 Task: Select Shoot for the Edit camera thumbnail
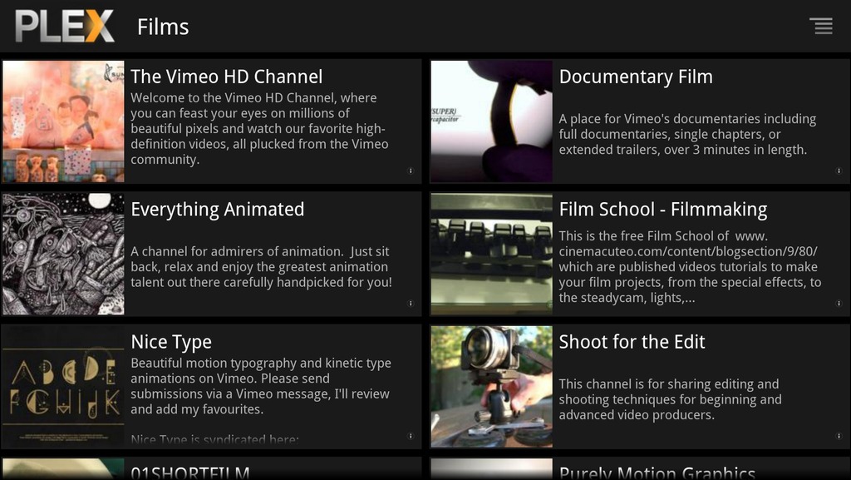coord(491,386)
